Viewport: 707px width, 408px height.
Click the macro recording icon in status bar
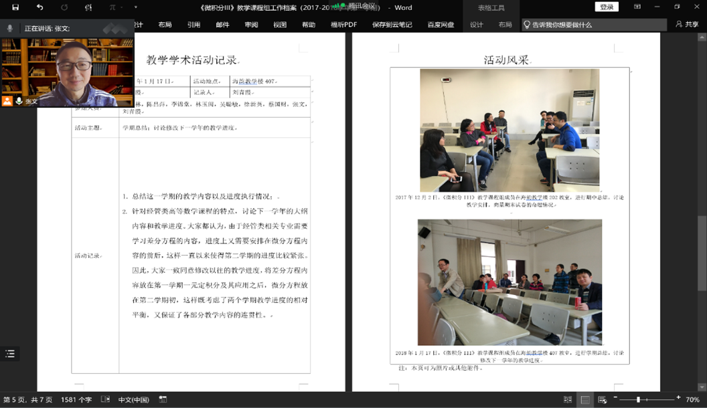(x=164, y=400)
